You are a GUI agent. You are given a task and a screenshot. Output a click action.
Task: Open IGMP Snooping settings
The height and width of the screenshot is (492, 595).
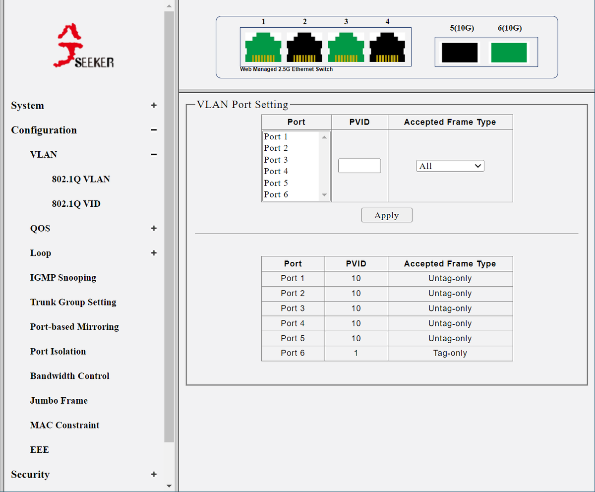pos(63,278)
